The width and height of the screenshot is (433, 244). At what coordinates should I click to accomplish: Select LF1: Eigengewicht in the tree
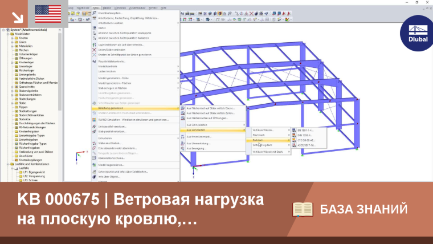[x=34, y=172]
